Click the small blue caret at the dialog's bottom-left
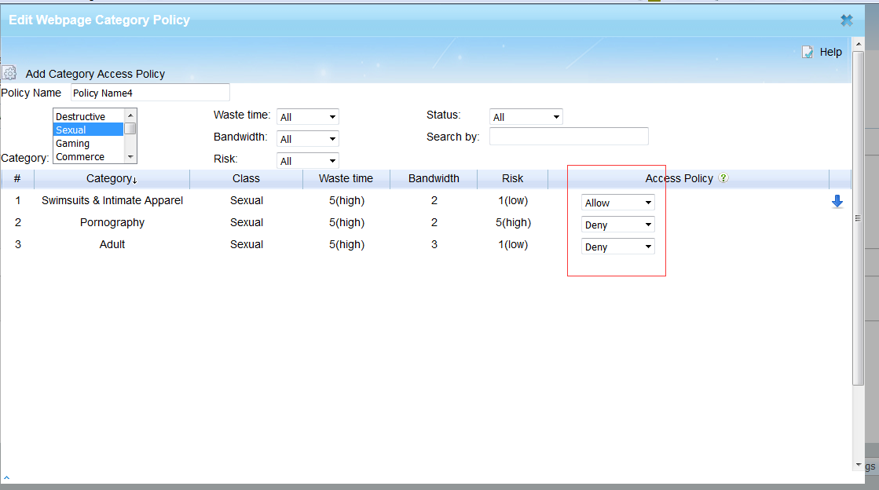Image resolution: width=879 pixels, height=490 pixels. pos(7,477)
